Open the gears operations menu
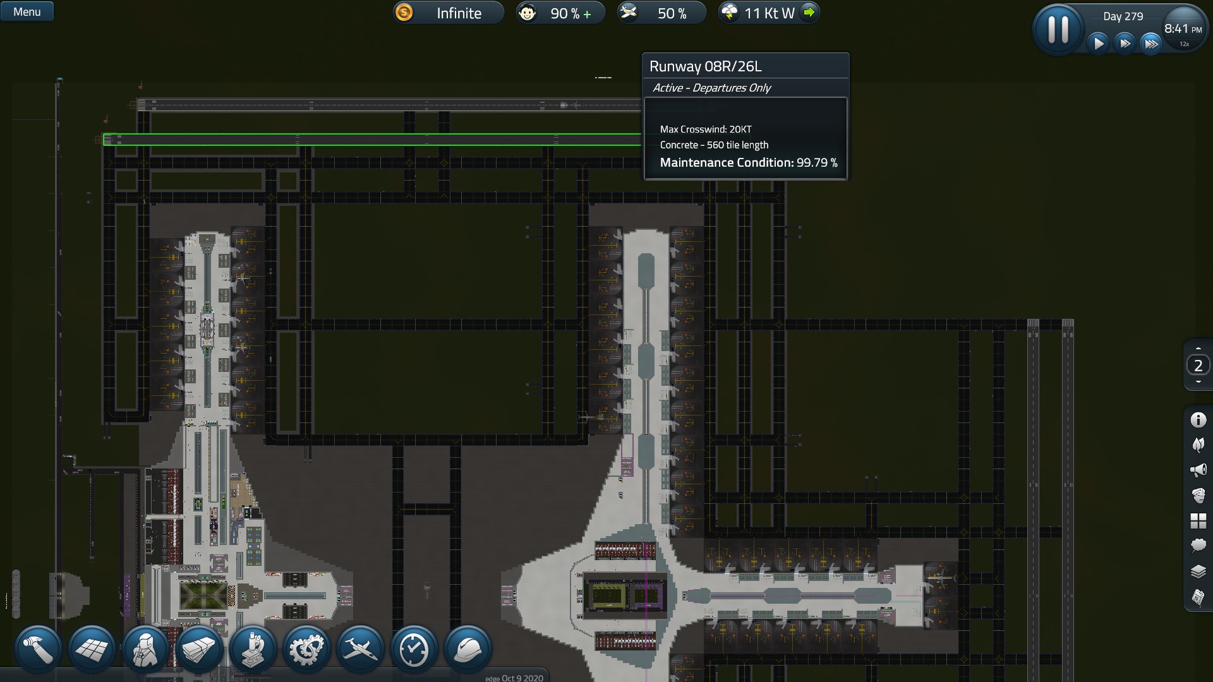1213x682 pixels. [306, 649]
